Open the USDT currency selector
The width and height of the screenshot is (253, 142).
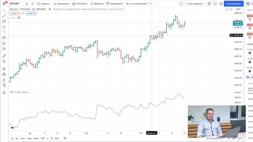click(238, 9)
